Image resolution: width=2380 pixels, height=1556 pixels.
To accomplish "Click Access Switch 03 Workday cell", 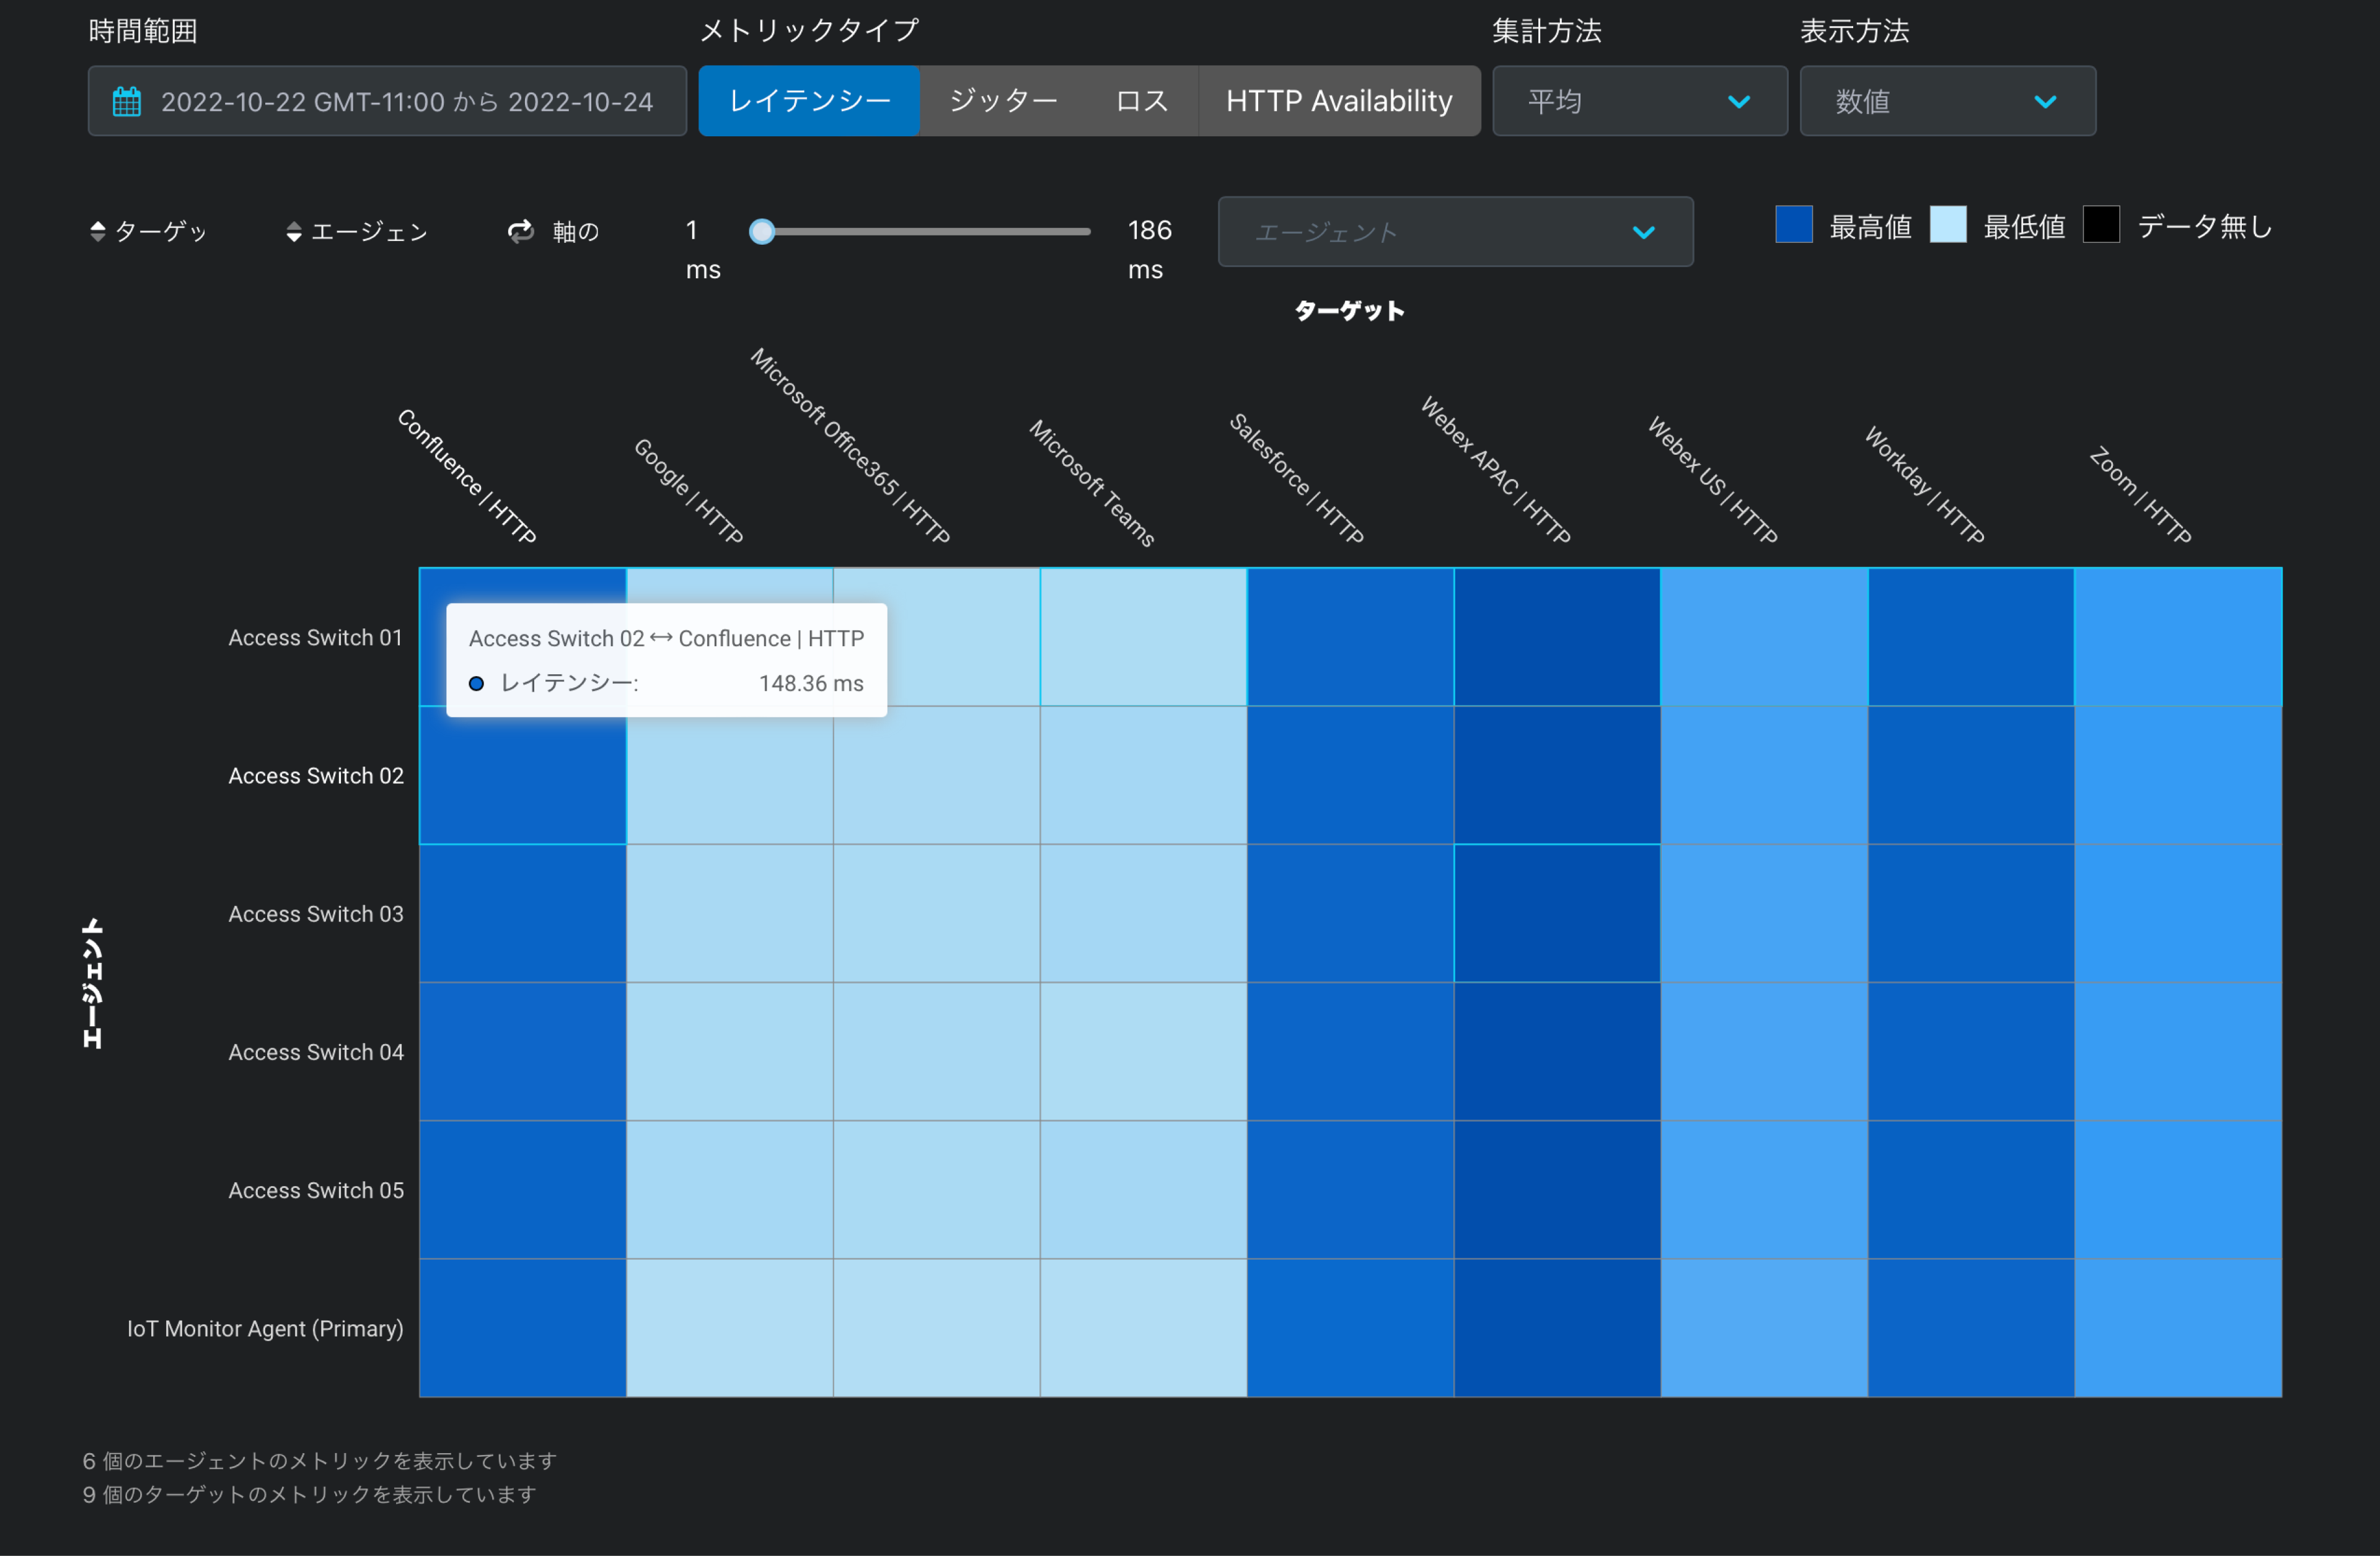I will pos(1971,913).
